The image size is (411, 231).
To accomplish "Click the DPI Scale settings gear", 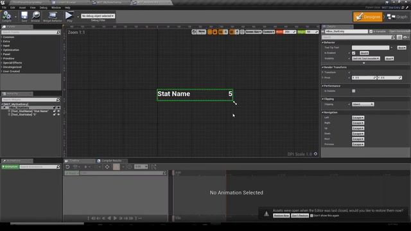I will coord(315,154).
